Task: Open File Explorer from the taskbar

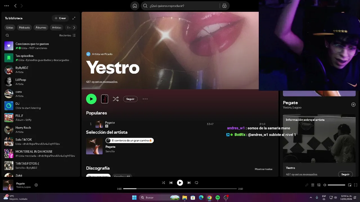Action: pyautogui.click(x=184, y=198)
